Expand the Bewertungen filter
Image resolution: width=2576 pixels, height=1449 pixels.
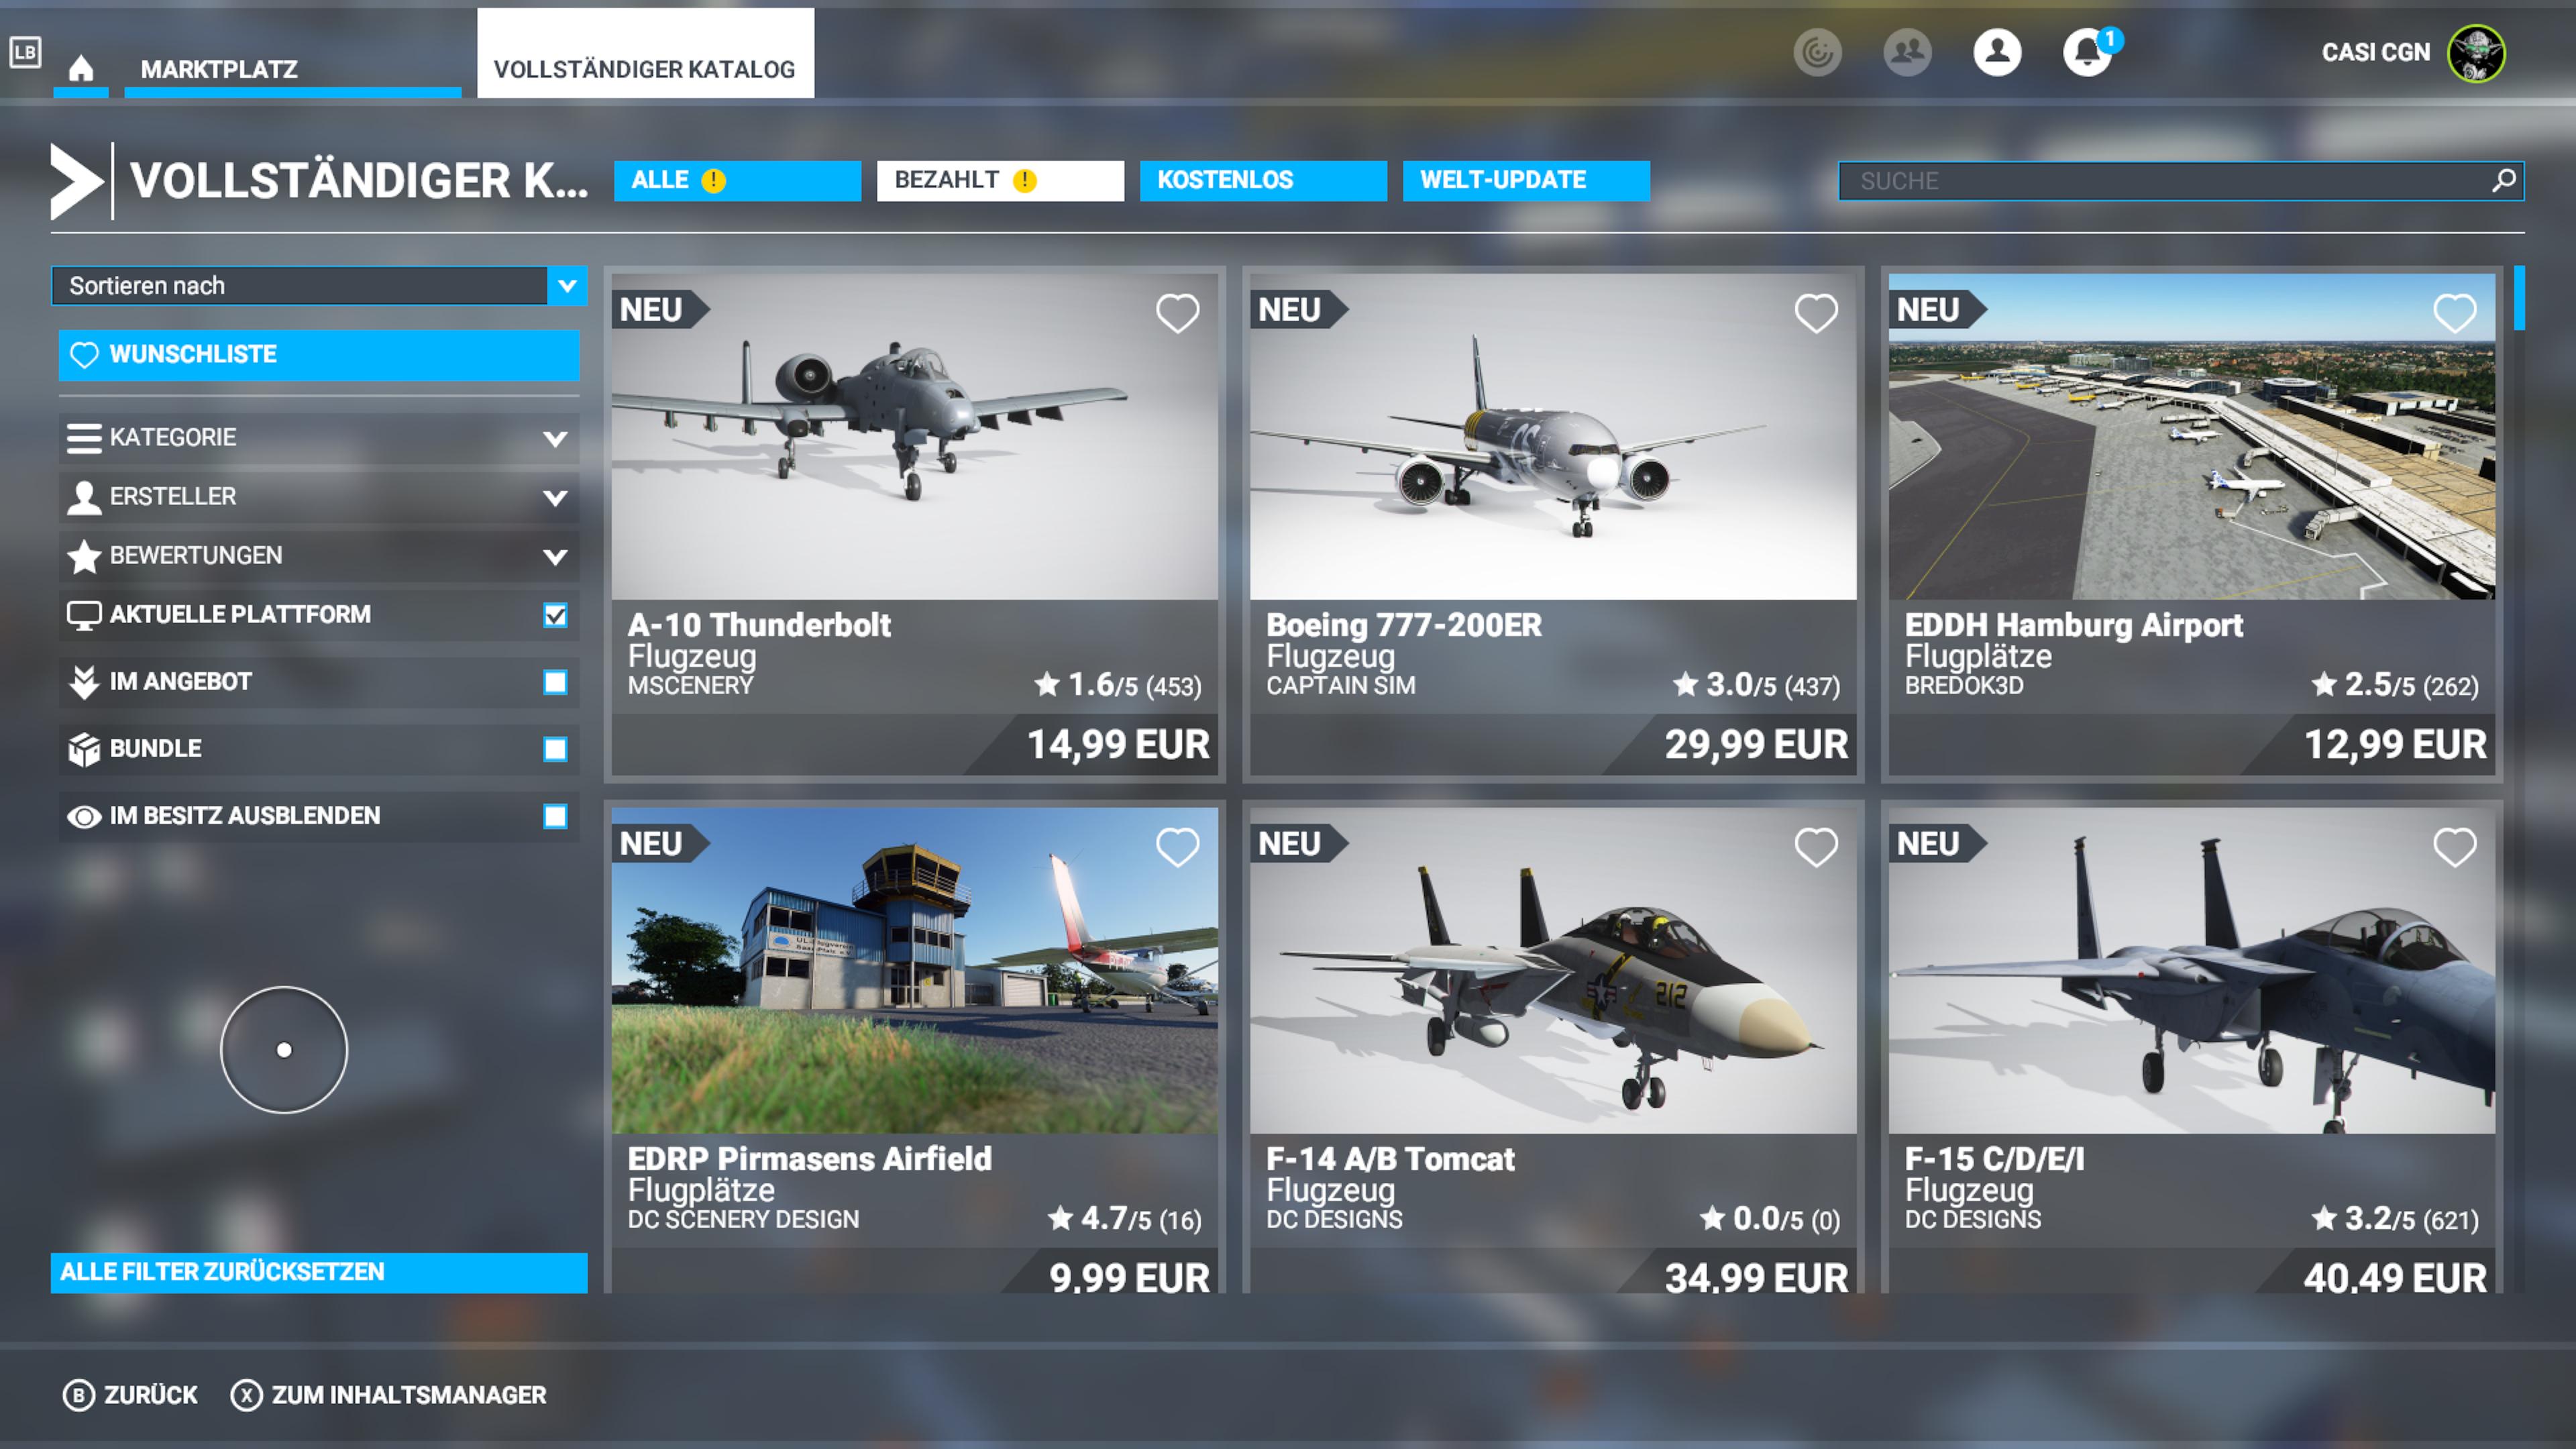[x=318, y=556]
